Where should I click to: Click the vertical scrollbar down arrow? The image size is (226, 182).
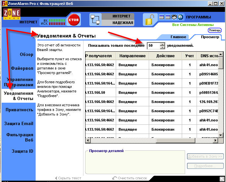pyautogui.click(x=220, y=135)
